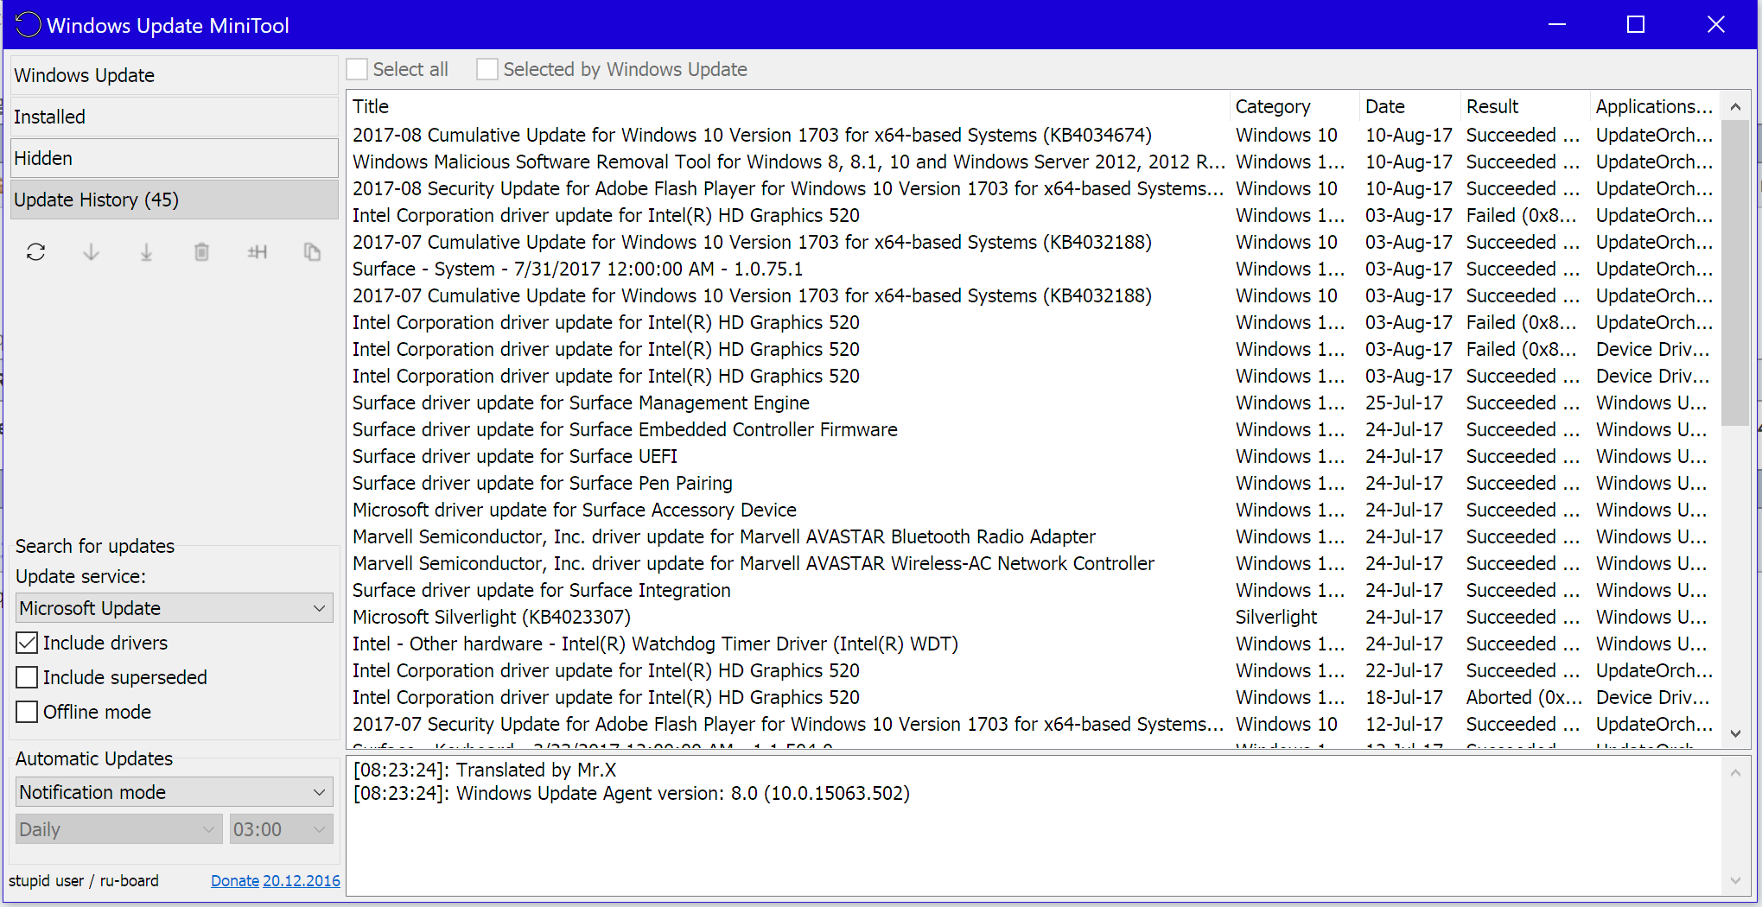Click the download updates arrow icon

91,252
